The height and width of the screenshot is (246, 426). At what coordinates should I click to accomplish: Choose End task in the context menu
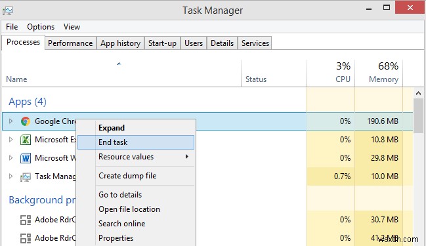coord(136,142)
